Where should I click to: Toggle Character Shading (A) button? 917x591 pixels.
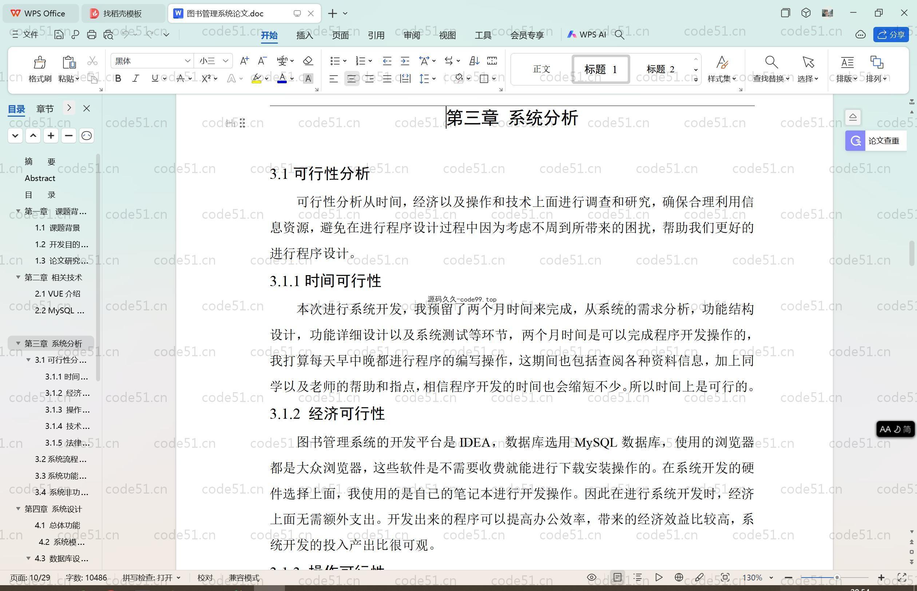point(308,79)
